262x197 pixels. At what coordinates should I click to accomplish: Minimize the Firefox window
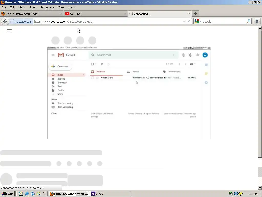coord(250,2)
